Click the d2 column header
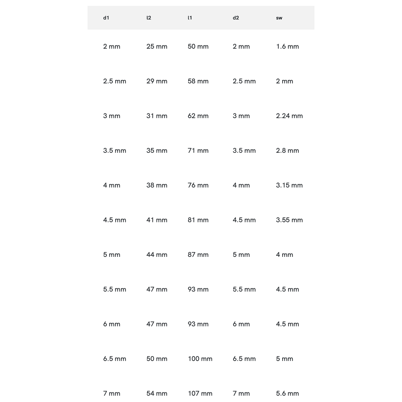This screenshot has width=402, height=402. (x=236, y=18)
